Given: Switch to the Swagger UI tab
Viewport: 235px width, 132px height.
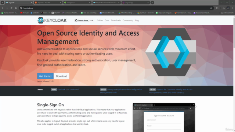Looking at the screenshot, I should pyautogui.click(x=77, y=3).
